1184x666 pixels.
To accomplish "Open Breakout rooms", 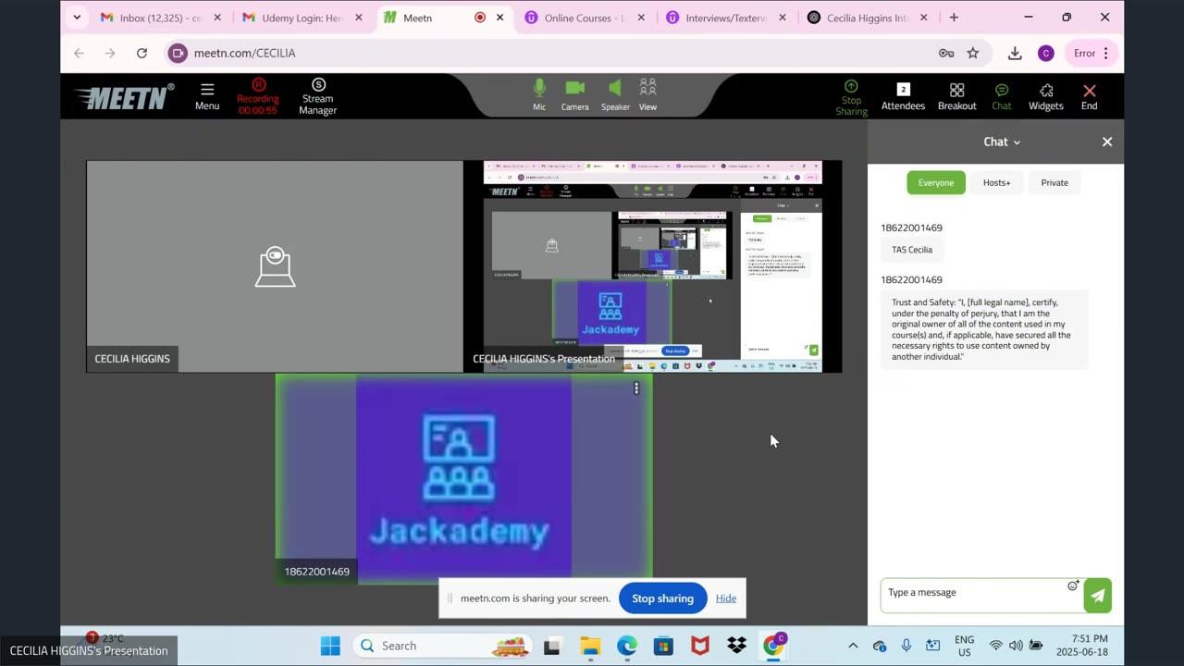I will pyautogui.click(x=956, y=96).
